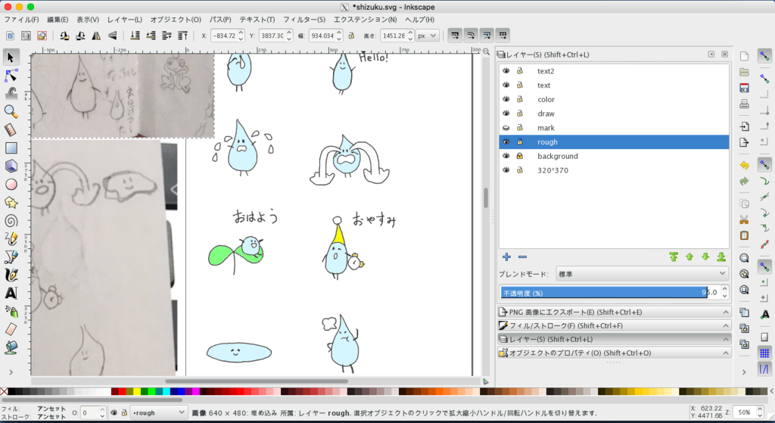
Task: Open the フィルター(S) menu
Action: pyautogui.click(x=304, y=19)
